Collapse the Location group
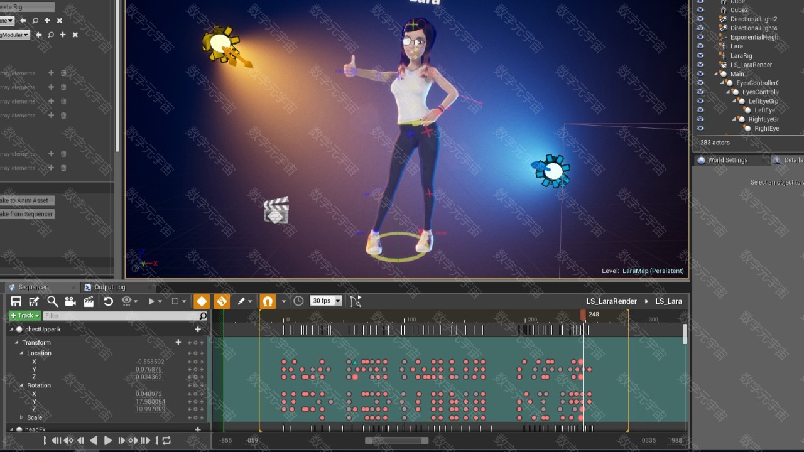804x452 pixels. (21, 353)
